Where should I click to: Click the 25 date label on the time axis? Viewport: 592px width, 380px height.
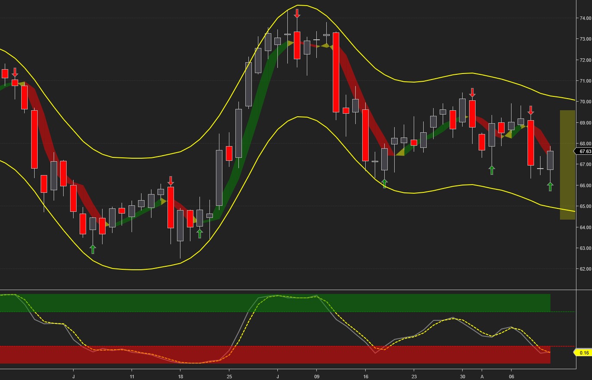(x=229, y=377)
